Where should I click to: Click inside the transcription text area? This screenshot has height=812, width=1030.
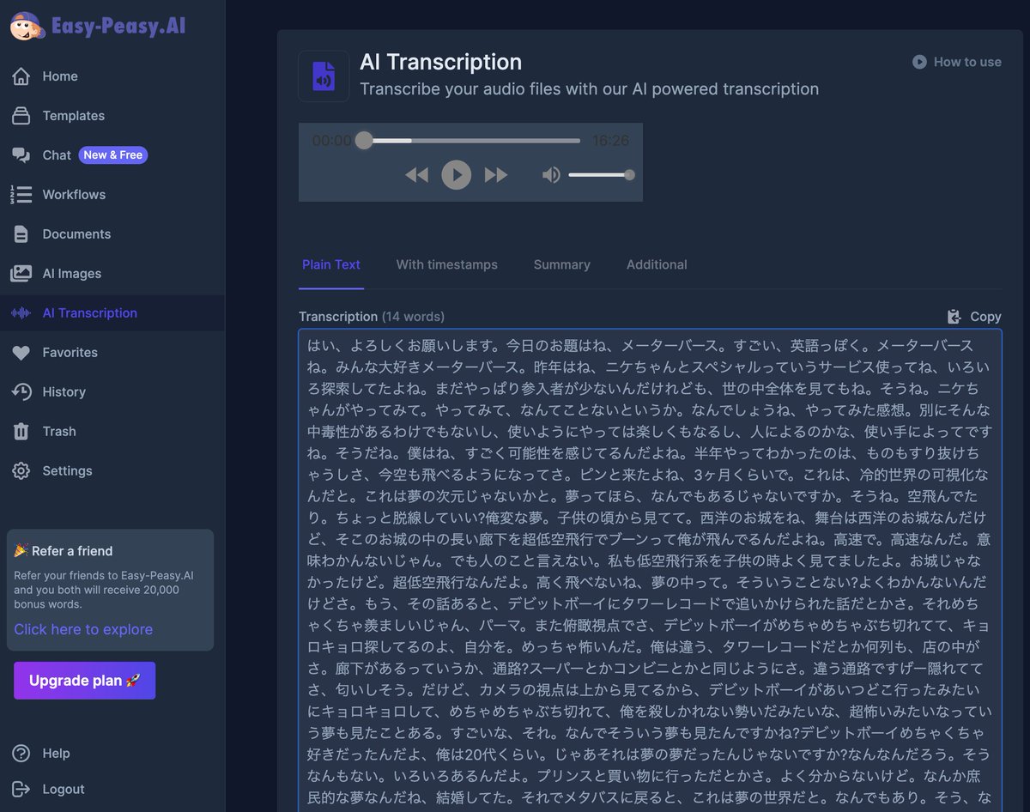(x=650, y=570)
